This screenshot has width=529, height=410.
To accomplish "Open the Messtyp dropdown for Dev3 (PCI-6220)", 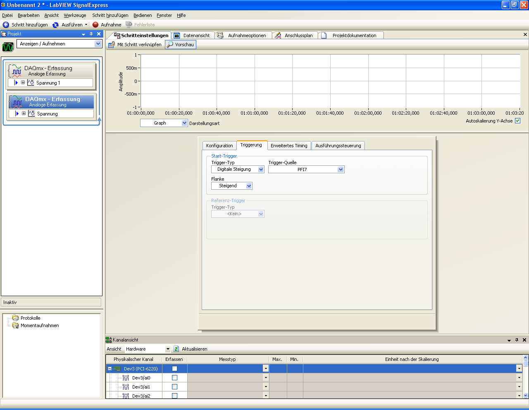I will [266, 369].
